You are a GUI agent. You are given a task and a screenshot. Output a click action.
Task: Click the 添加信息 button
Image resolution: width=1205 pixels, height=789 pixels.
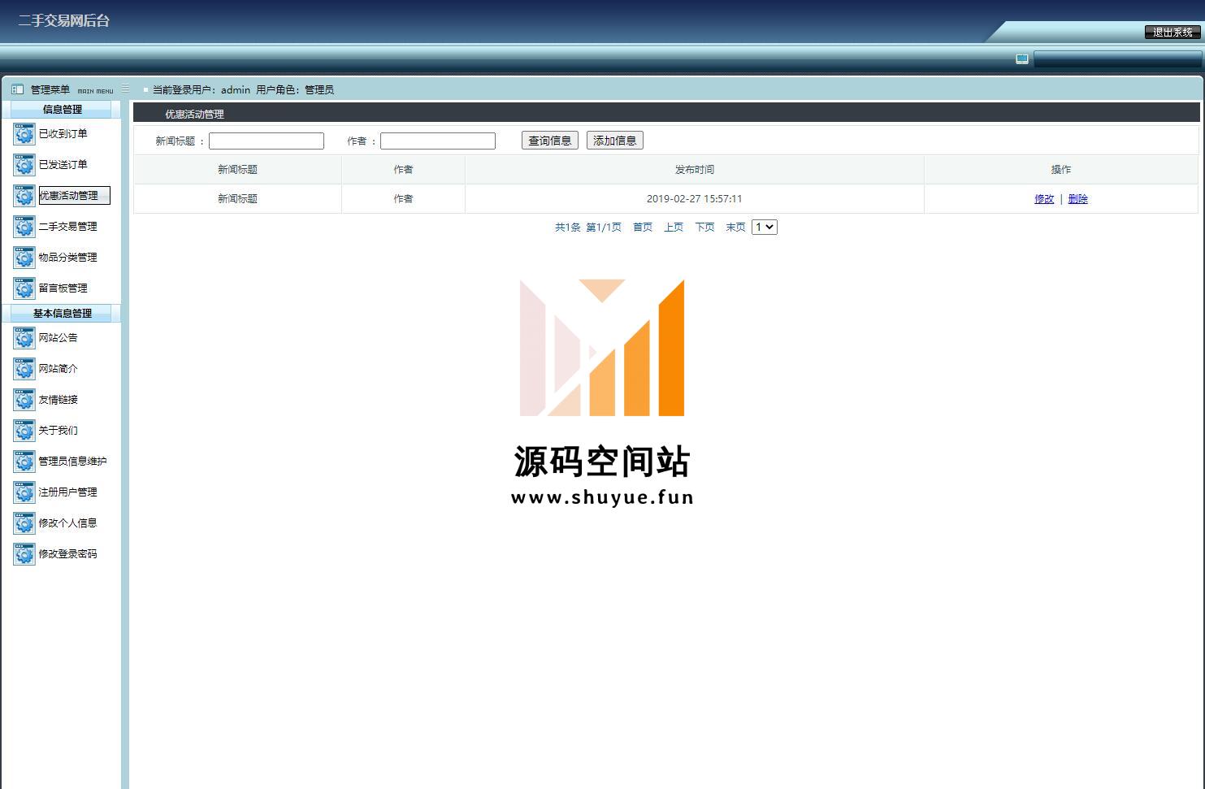615,141
